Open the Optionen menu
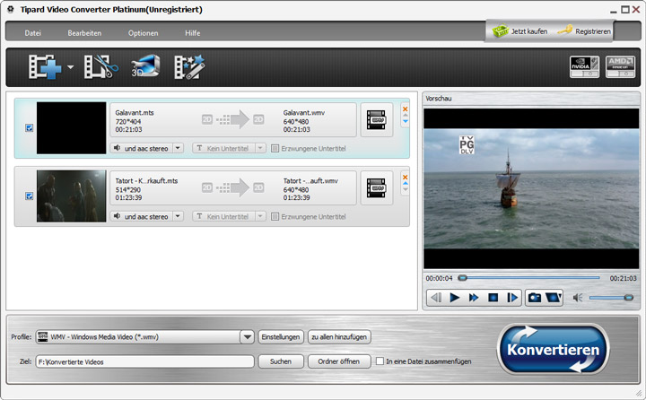 pos(143,33)
